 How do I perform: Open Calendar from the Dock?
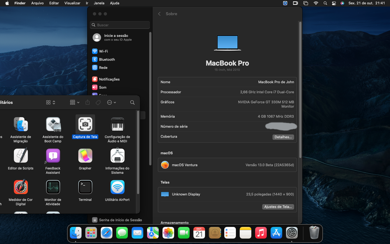point(199,233)
